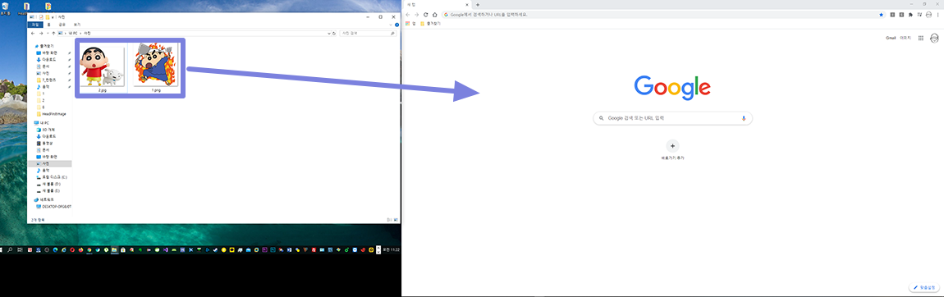This screenshot has width=944, height=297.
Task: Open the media control icon in Chrome toolbar
Action: pyautogui.click(x=919, y=15)
